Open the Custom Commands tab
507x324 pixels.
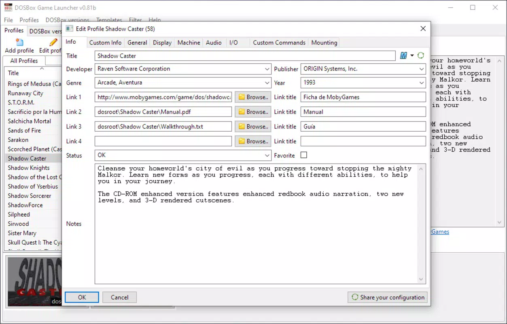click(279, 43)
